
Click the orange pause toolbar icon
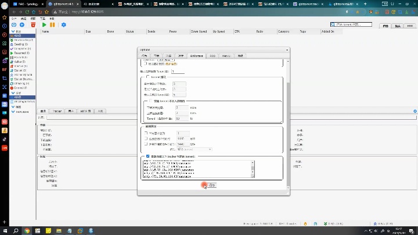coord(52,25)
